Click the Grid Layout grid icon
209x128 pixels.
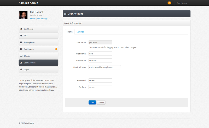[21, 49]
